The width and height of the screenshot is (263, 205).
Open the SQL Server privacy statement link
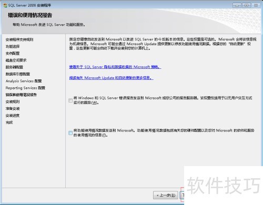click(115, 67)
